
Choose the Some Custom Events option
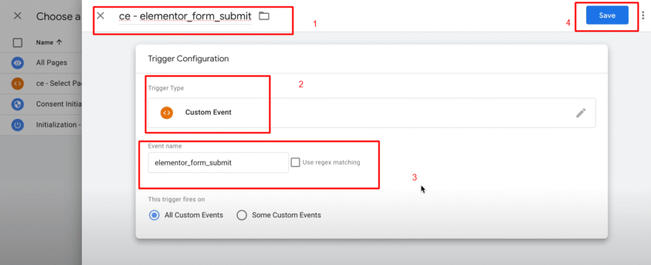242,215
